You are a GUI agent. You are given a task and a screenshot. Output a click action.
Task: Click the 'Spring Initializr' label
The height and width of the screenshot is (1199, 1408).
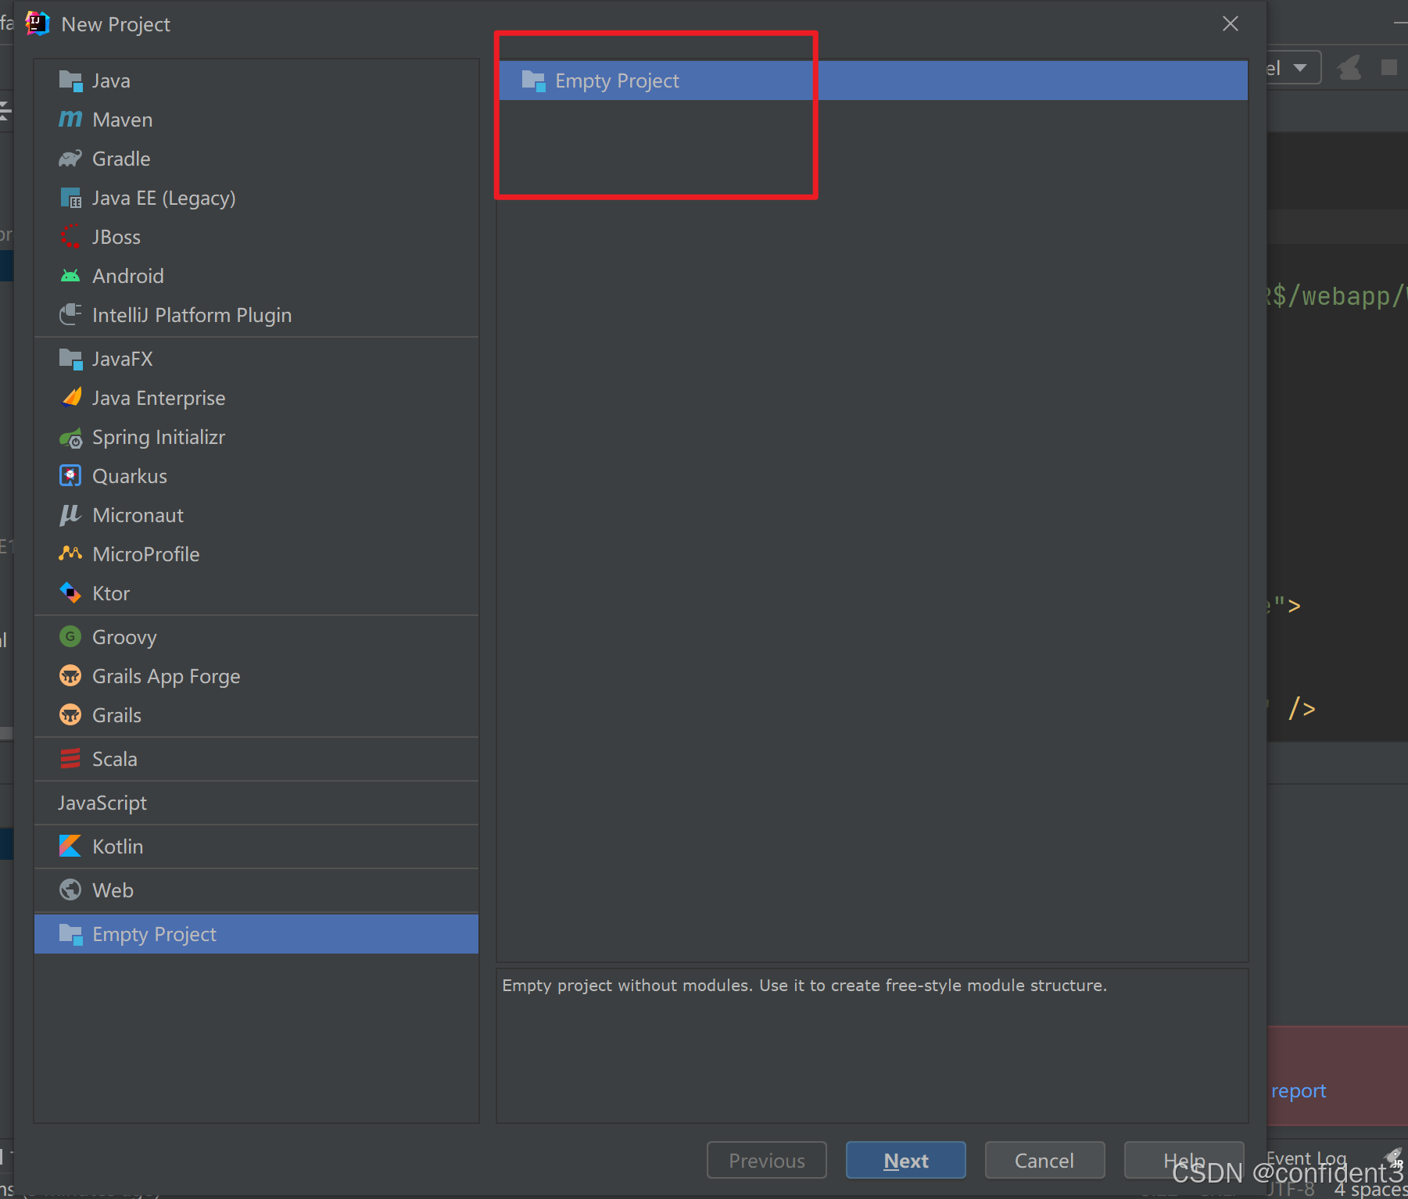pos(159,437)
